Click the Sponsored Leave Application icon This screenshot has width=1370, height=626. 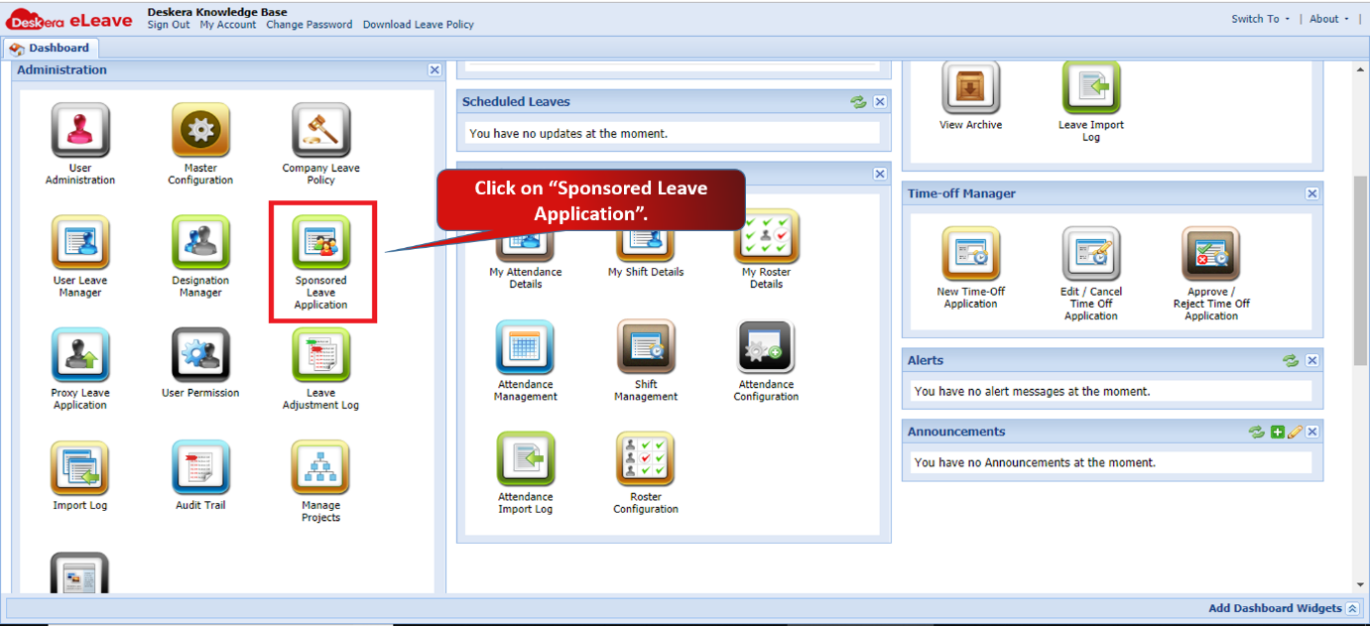pyautogui.click(x=320, y=243)
